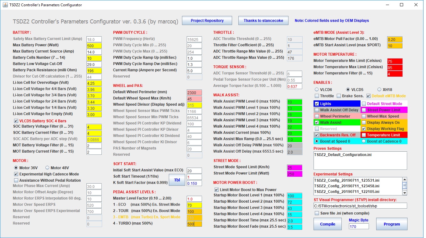
Task: Click the Experimental Settings scrollbar down arrow
Action: [404, 193]
